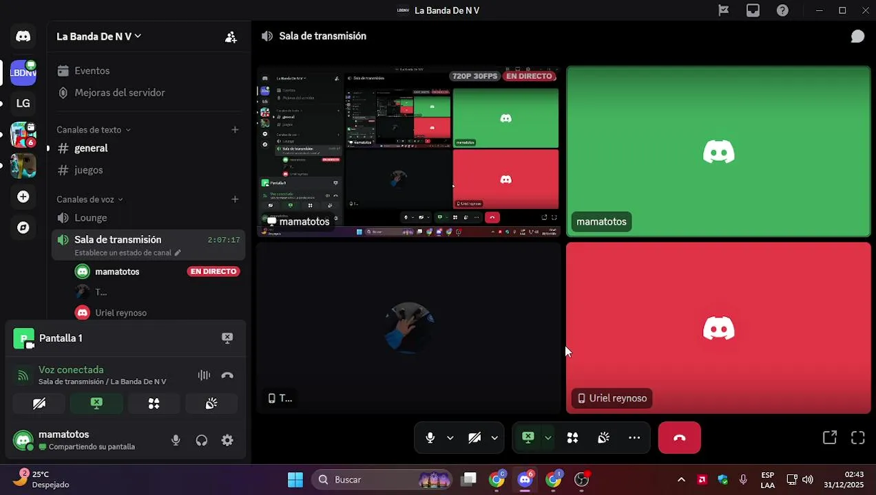The image size is (876, 495).
Task: Open screen share options arrow
Action: coord(548,438)
